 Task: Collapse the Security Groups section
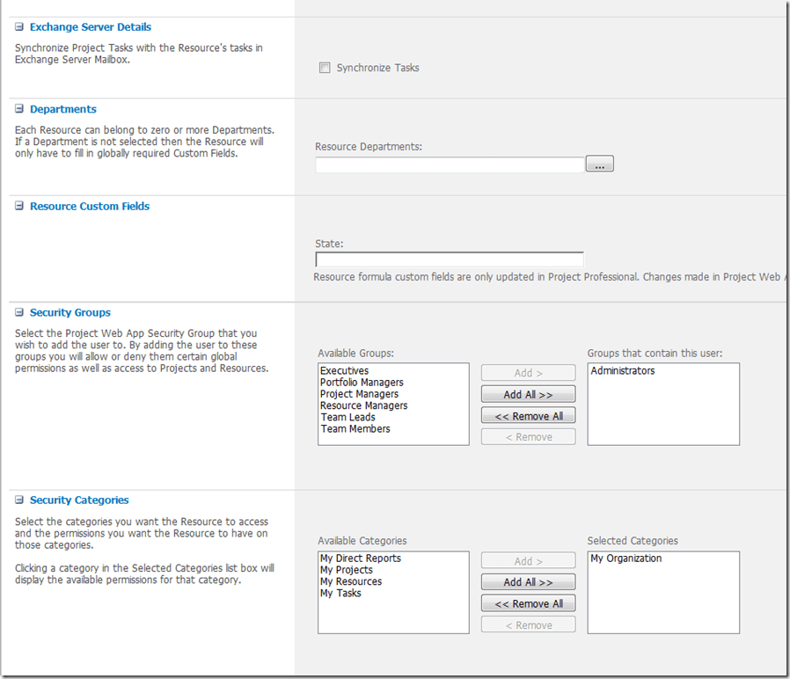click(19, 312)
